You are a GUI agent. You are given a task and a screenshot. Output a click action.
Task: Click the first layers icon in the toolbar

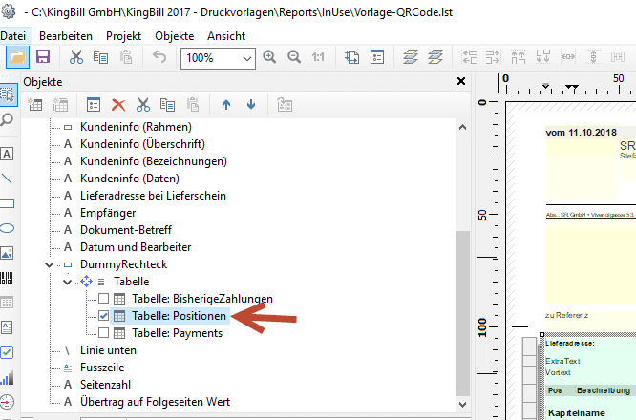[411, 57]
